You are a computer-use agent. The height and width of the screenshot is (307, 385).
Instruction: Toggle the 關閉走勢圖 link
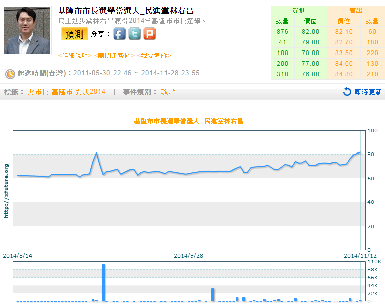tap(115, 56)
